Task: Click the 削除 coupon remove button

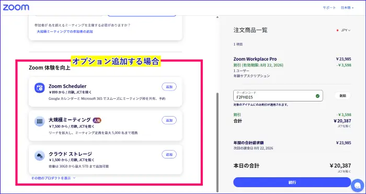Action: (x=342, y=96)
